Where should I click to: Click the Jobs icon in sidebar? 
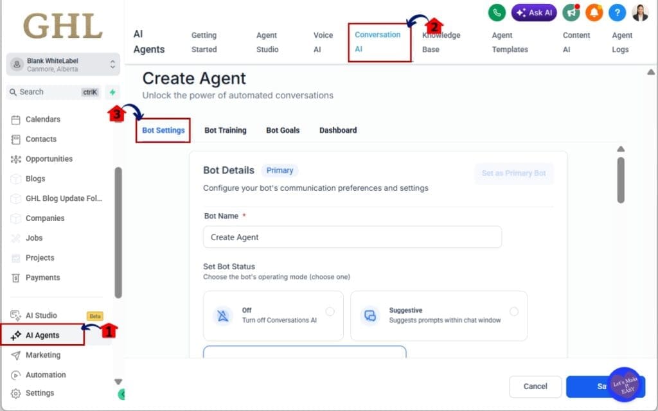(15, 238)
